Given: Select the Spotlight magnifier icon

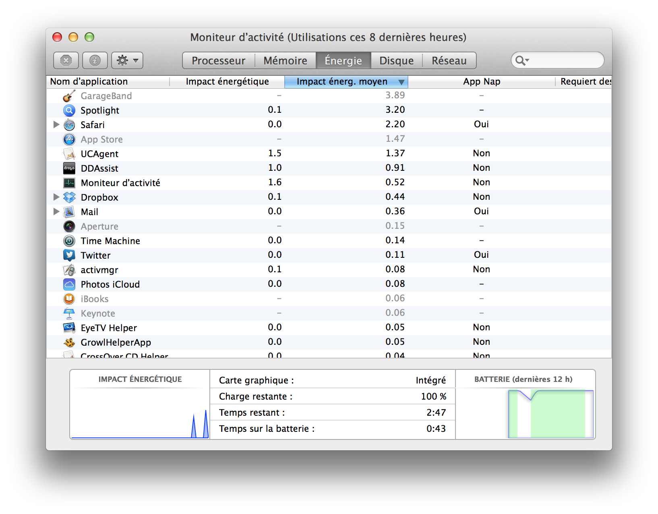Looking at the screenshot, I should pos(69,110).
